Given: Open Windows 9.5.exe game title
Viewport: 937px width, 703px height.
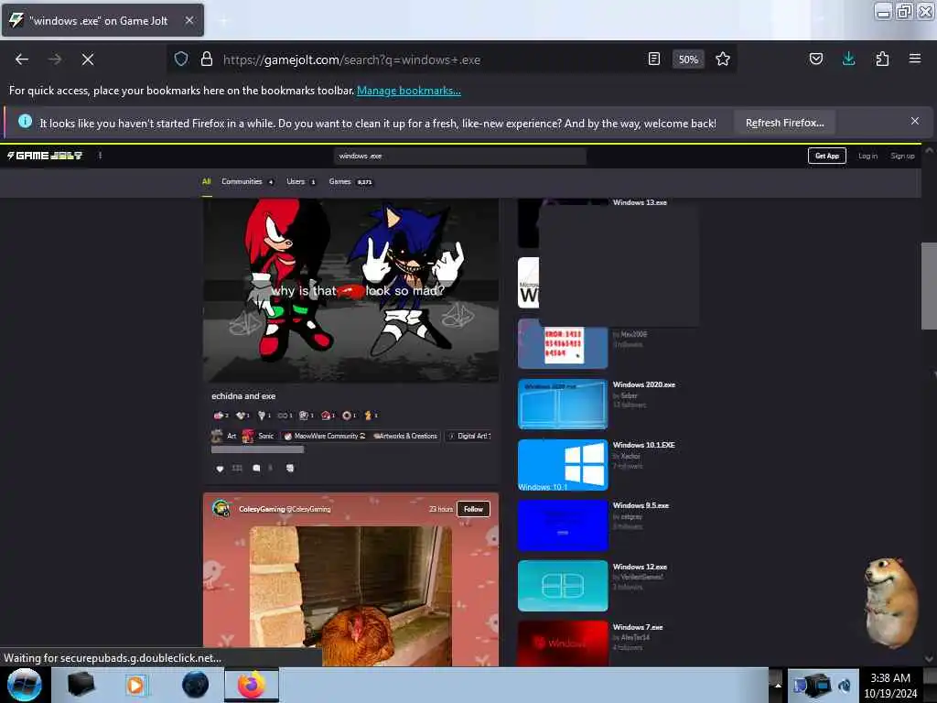Looking at the screenshot, I should tap(641, 505).
